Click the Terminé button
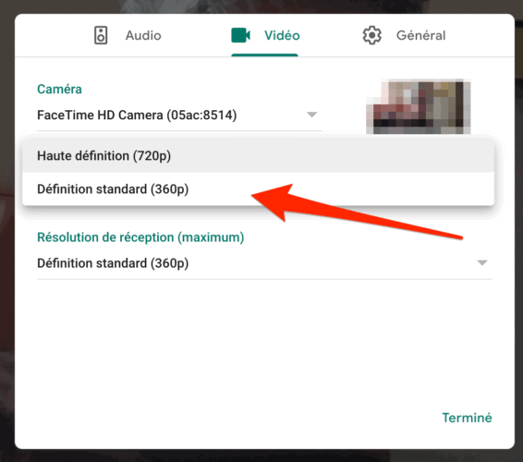The height and width of the screenshot is (462, 523). [x=467, y=418]
